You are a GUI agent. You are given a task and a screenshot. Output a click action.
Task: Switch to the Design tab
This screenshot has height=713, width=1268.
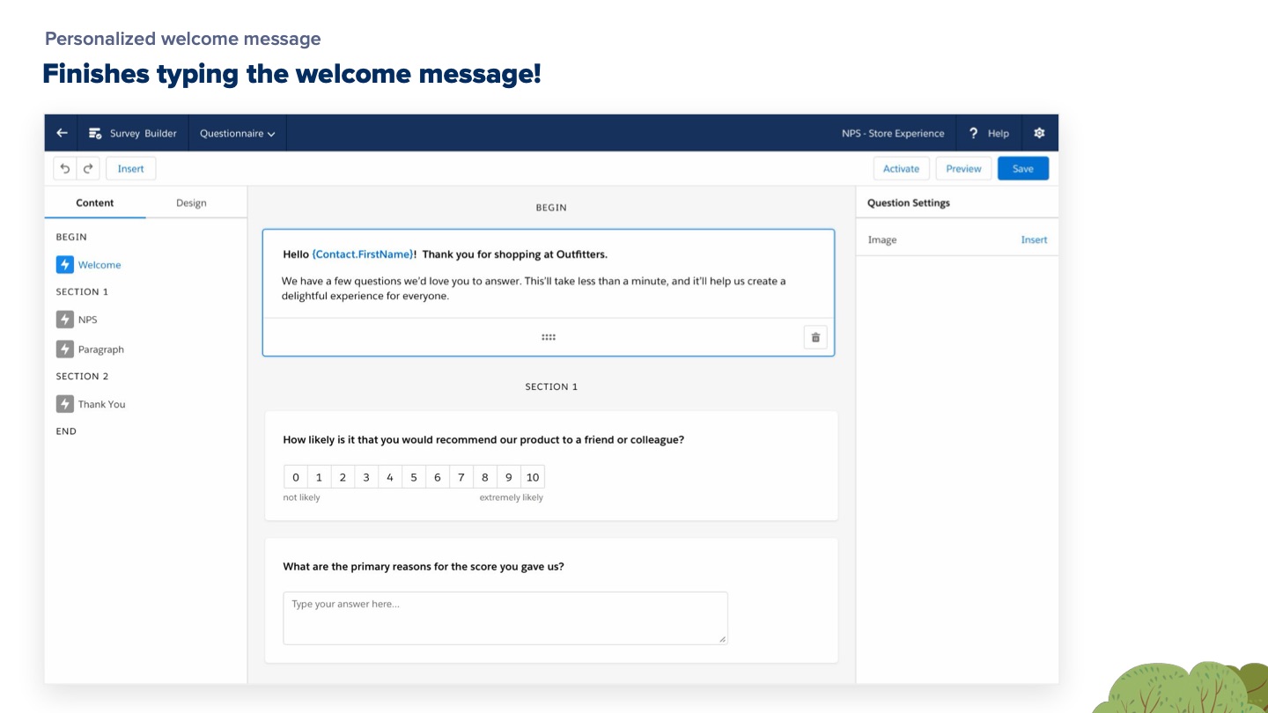coord(191,202)
